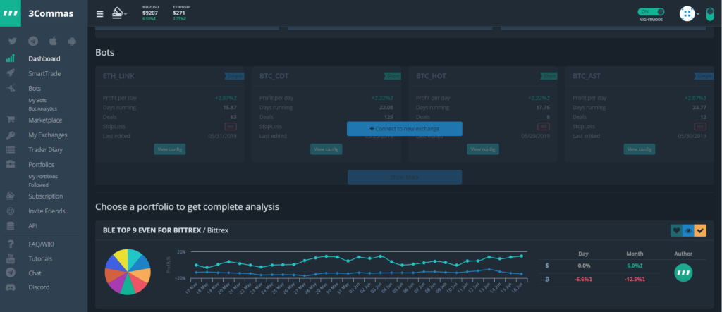Toggle the hamburger menu icon

click(x=99, y=14)
